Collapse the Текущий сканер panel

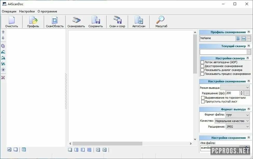[249, 46]
